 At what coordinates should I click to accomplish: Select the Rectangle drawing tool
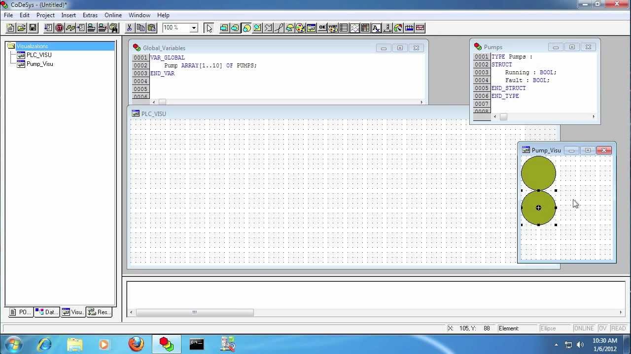[x=224, y=28]
